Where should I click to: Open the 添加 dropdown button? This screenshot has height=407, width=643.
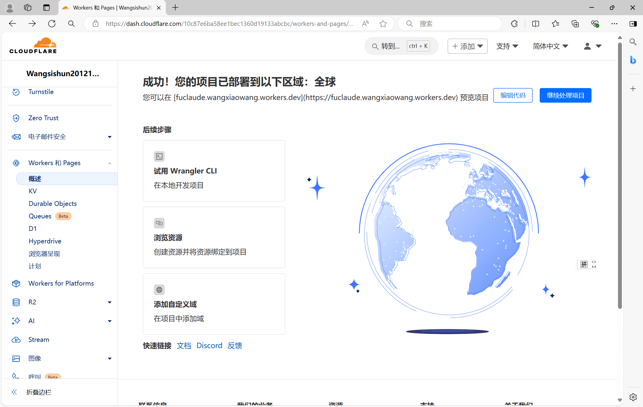coord(467,46)
